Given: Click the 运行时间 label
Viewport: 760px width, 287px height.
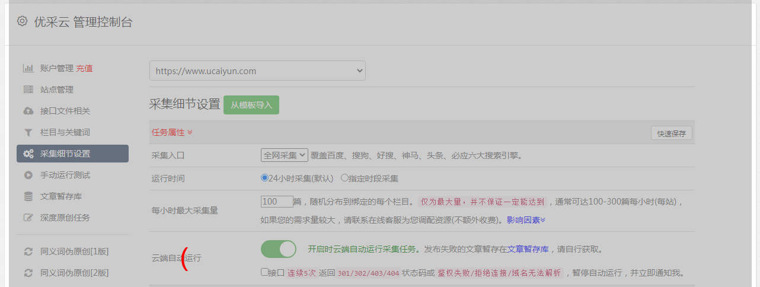Looking at the screenshot, I should [x=168, y=178].
